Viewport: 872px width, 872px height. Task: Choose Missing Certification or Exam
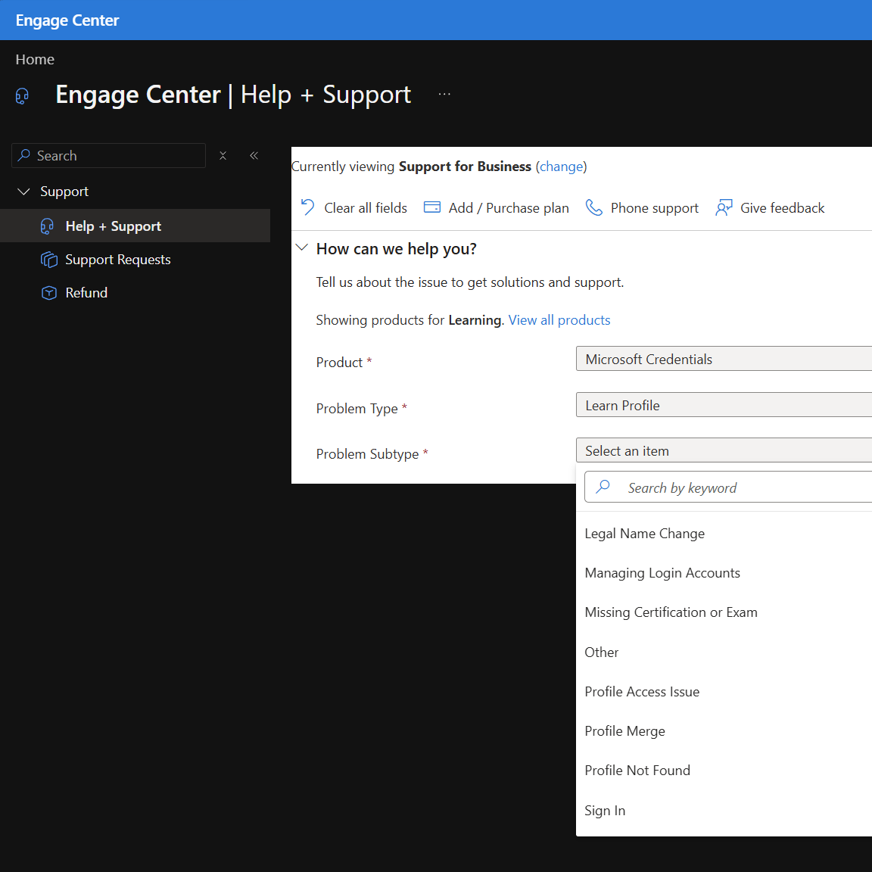[724, 612]
